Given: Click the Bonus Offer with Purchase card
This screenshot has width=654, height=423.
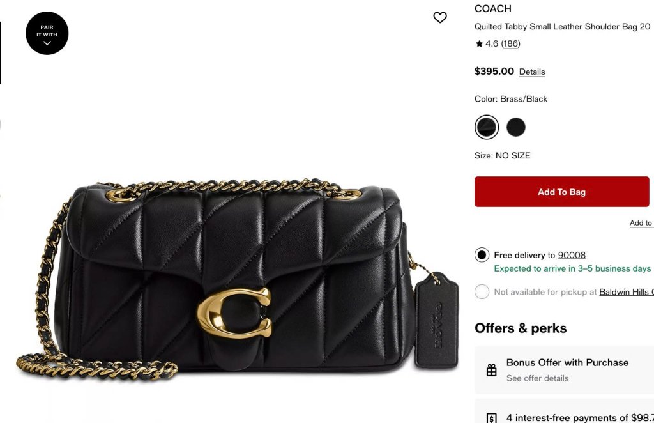Looking at the screenshot, I should point(564,369).
